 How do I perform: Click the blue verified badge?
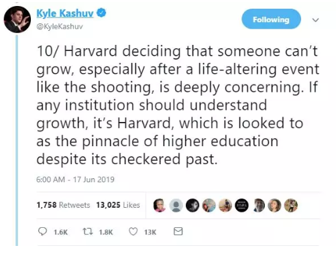[101, 13]
